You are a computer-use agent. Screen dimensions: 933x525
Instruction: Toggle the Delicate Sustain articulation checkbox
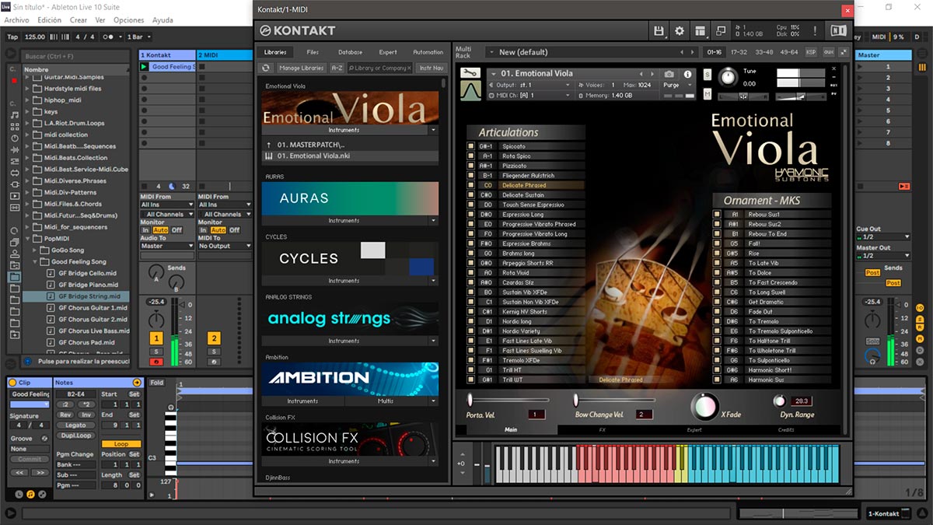[470, 195]
